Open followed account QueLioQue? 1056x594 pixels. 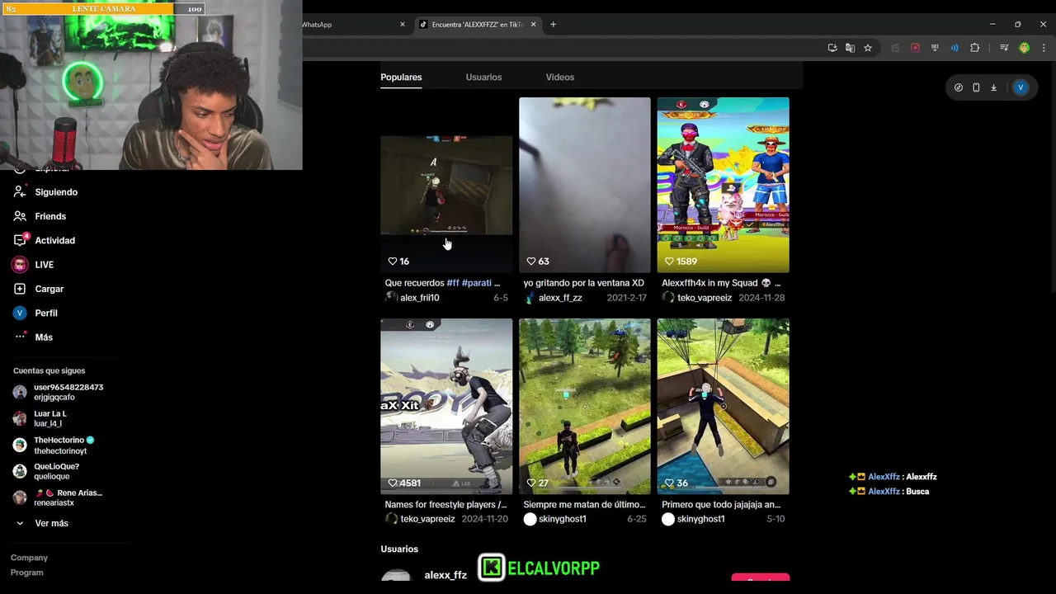(x=46, y=471)
